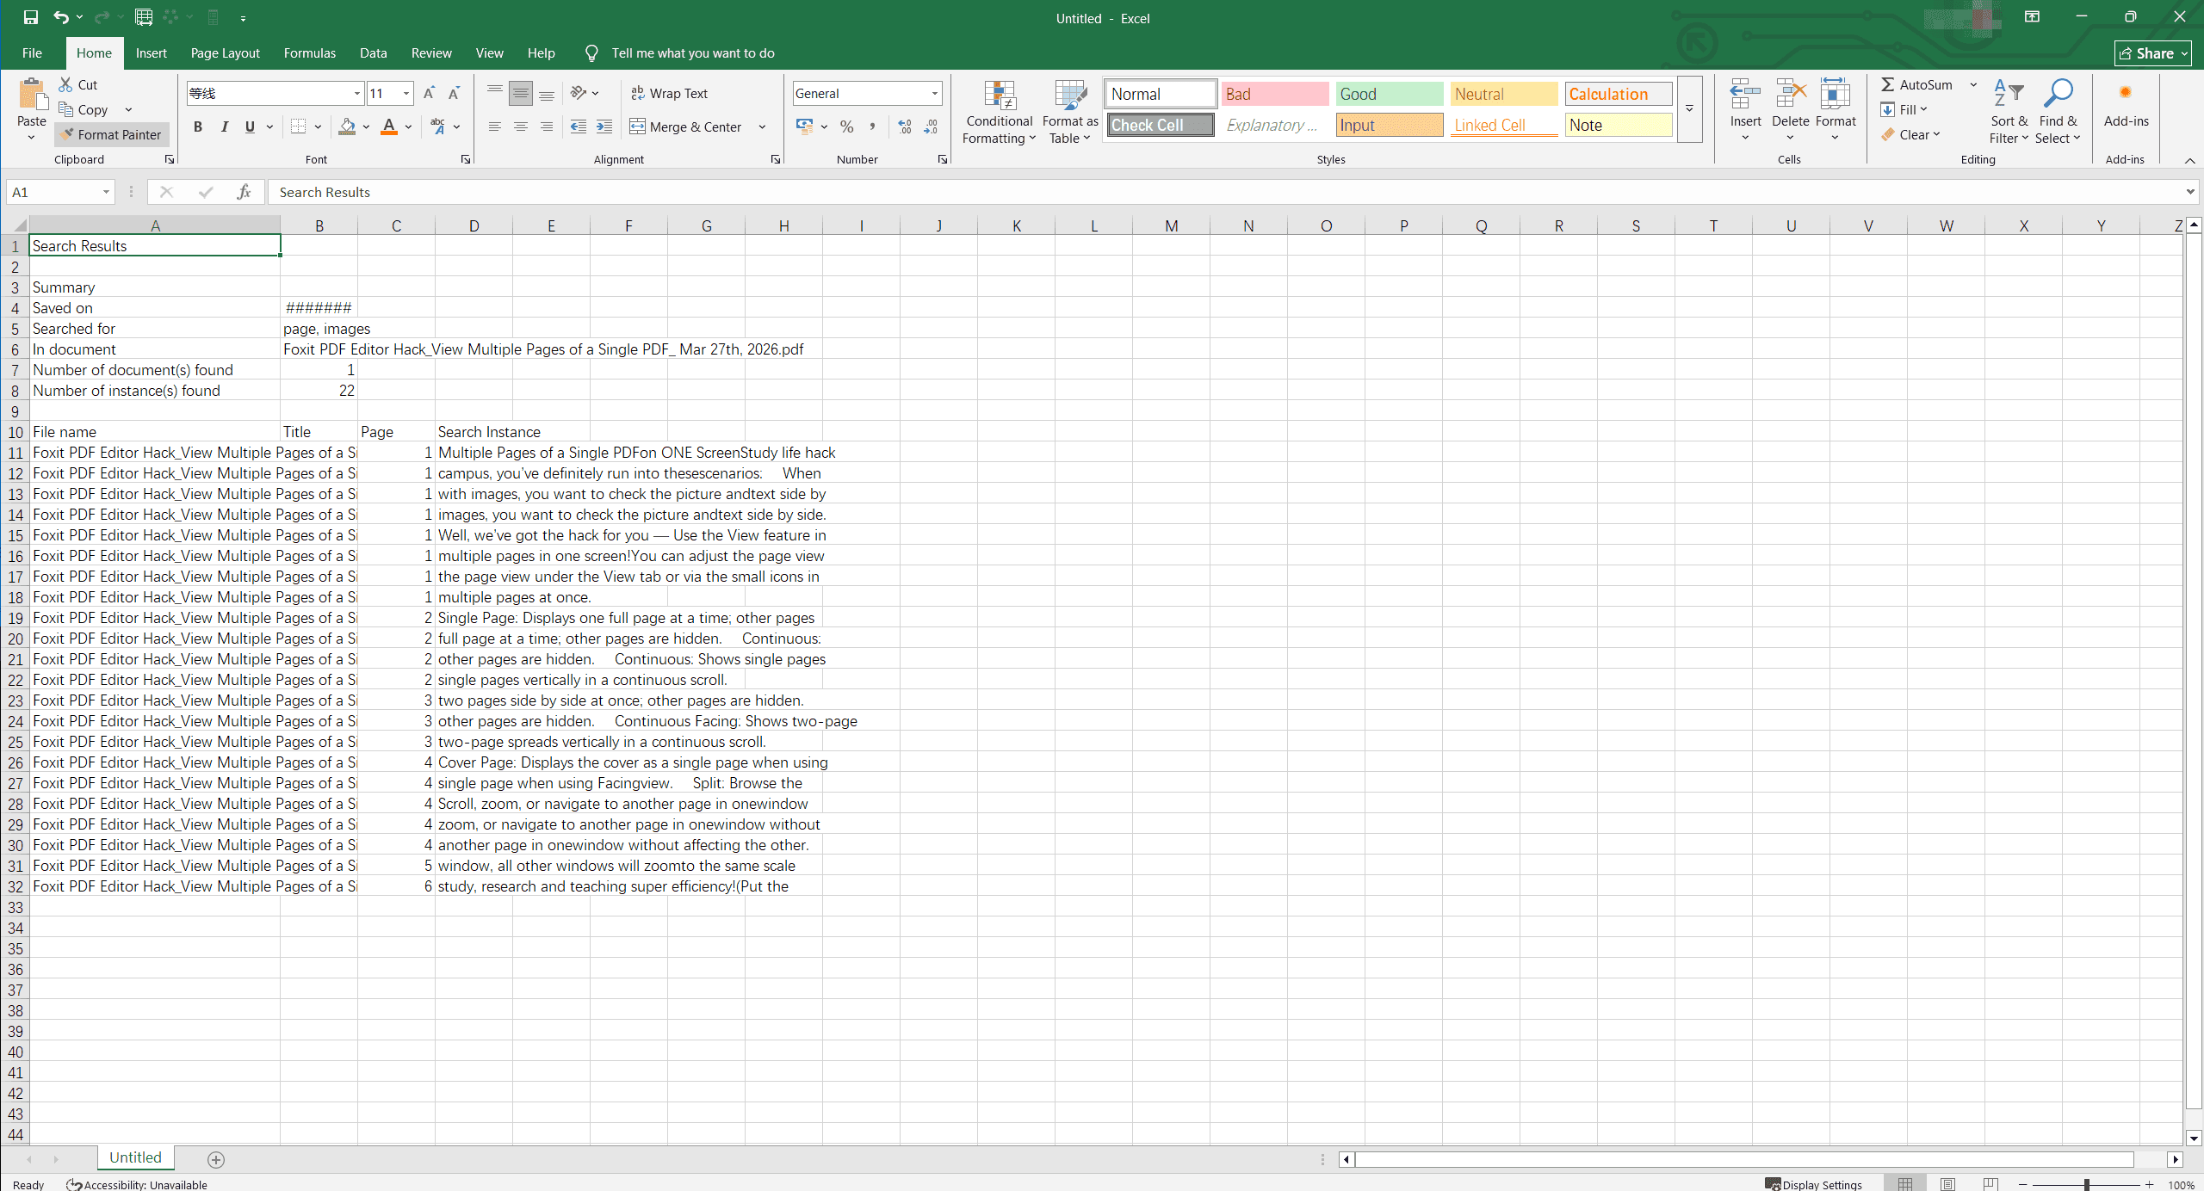
Task: Toggle Bold formatting
Action: [198, 127]
